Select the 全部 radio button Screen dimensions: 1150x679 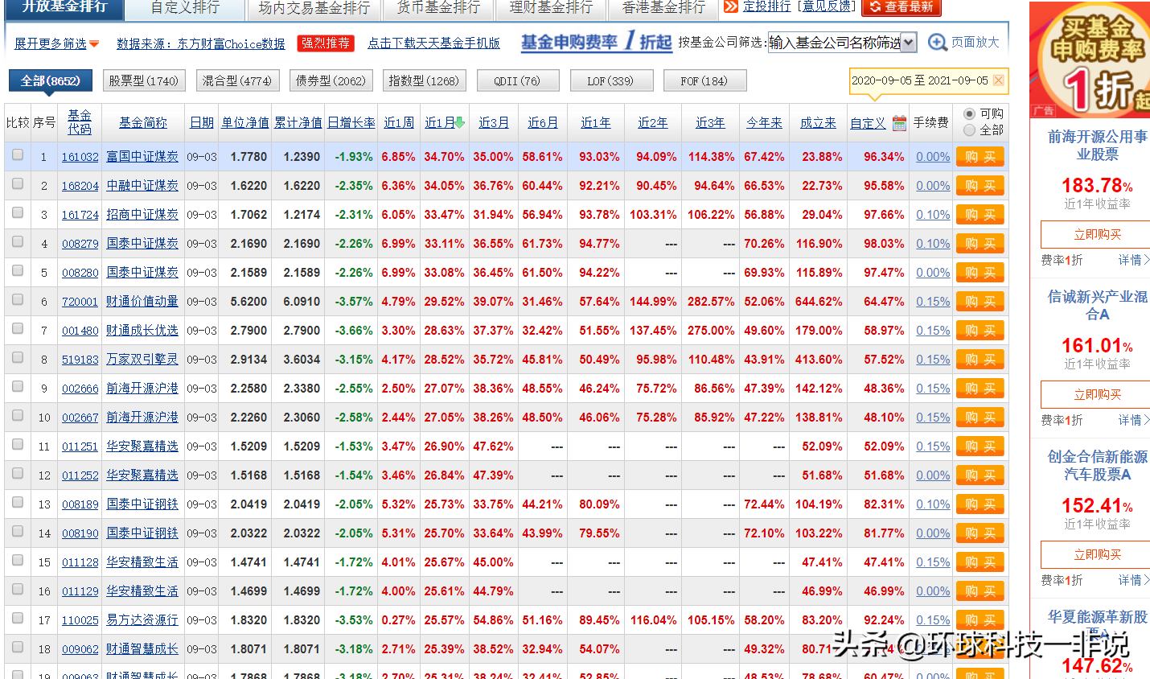coord(969,130)
